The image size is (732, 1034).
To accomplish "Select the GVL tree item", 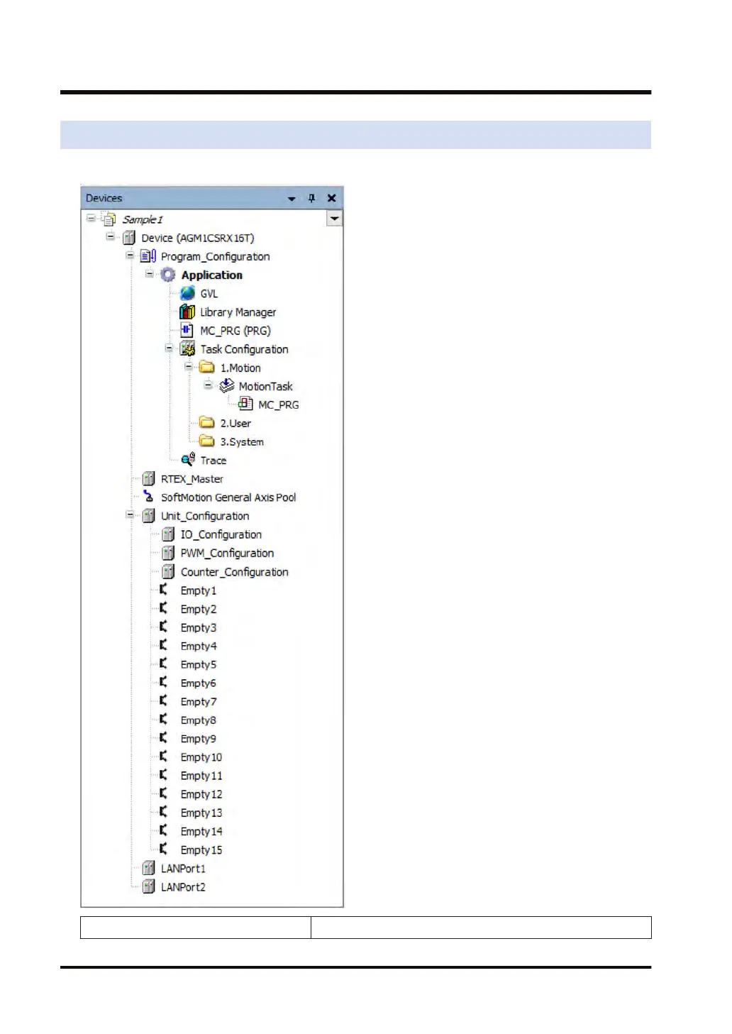I will coord(209,294).
